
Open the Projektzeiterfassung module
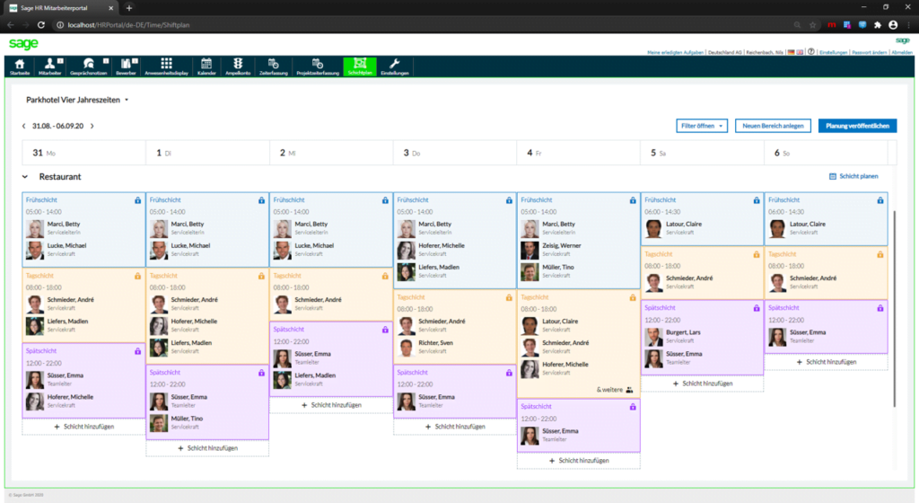[318, 66]
